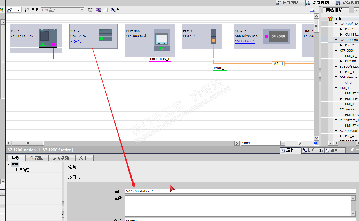359x221 pixels.
Task: Expand the PLC_2 tree row
Action: [341, 45]
